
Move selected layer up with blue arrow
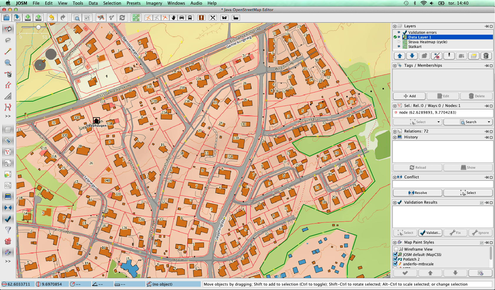point(400,56)
